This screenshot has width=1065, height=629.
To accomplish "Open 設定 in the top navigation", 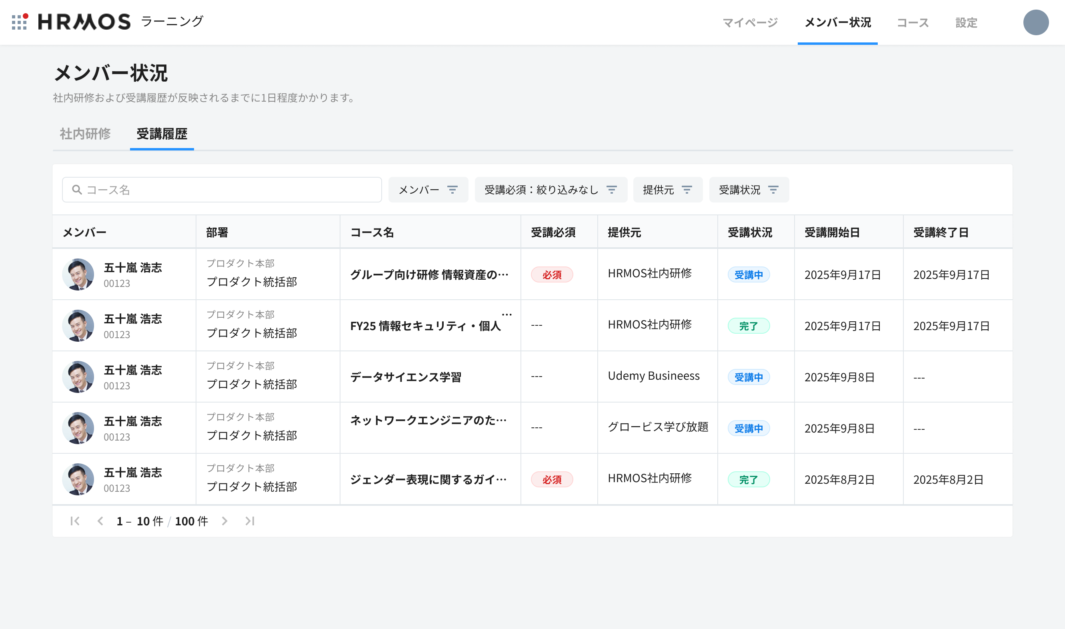I will point(966,22).
